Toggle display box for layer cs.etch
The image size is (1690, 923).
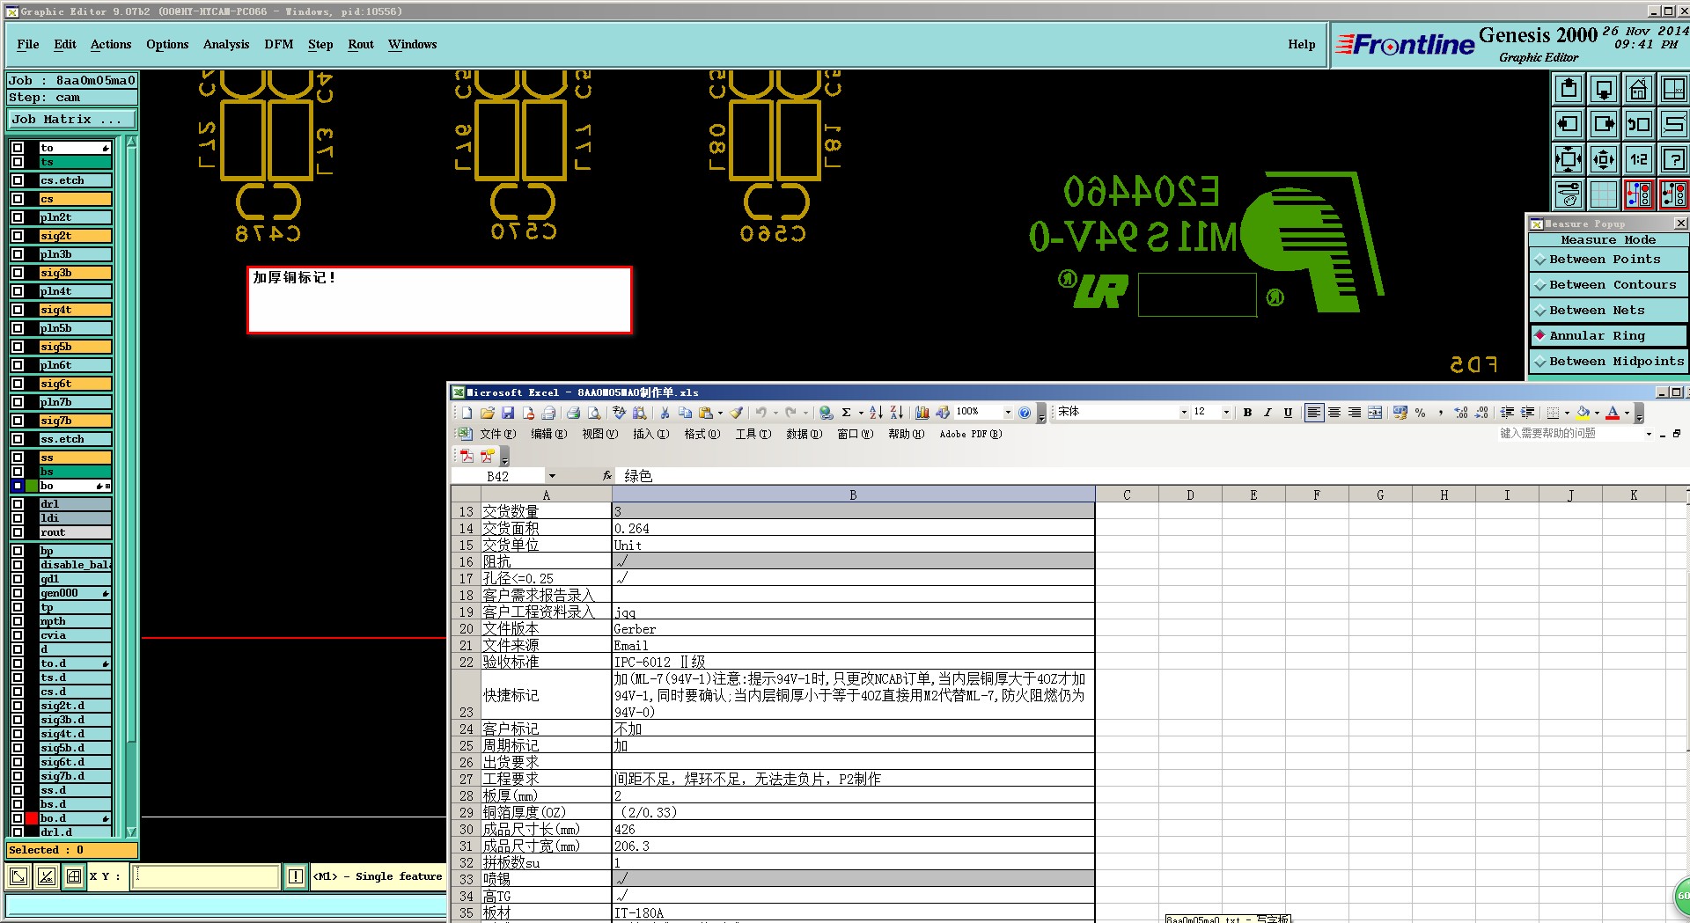(18, 180)
